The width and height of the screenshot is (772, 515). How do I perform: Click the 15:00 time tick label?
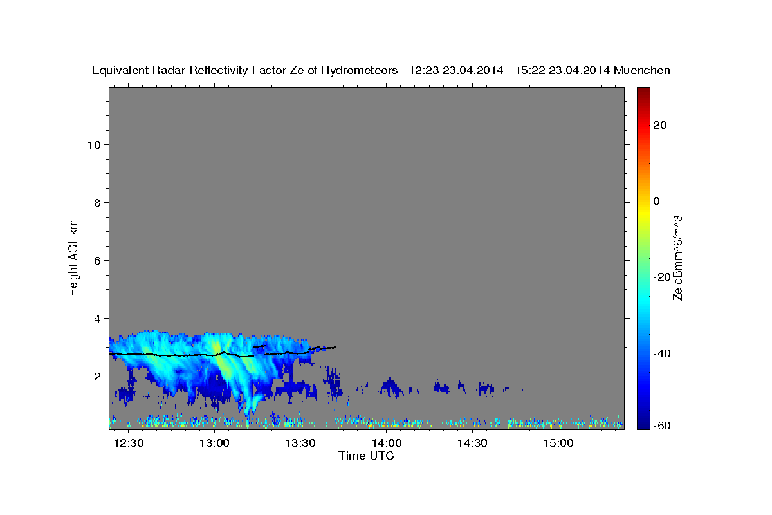[558, 444]
